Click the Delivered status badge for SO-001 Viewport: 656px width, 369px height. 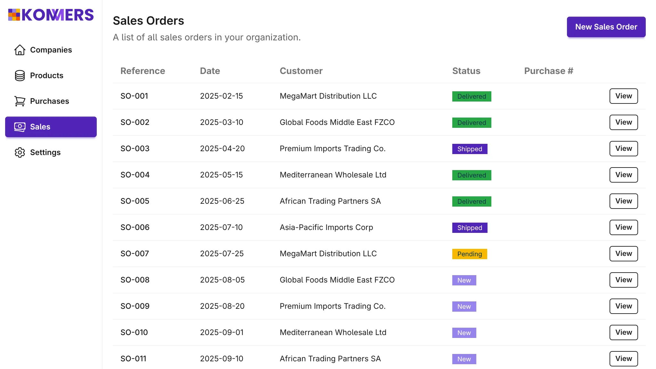click(x=471, y=96)
